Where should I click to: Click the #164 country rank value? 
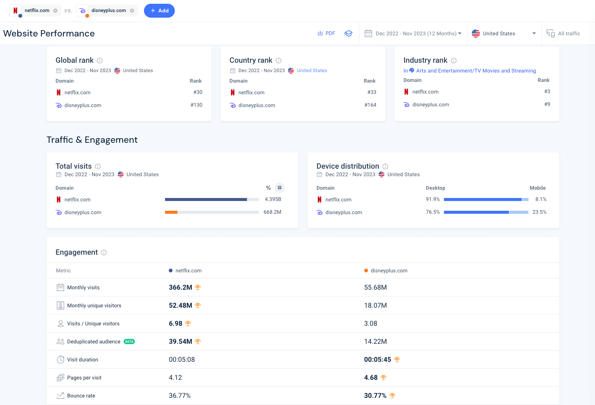[370, 105]
